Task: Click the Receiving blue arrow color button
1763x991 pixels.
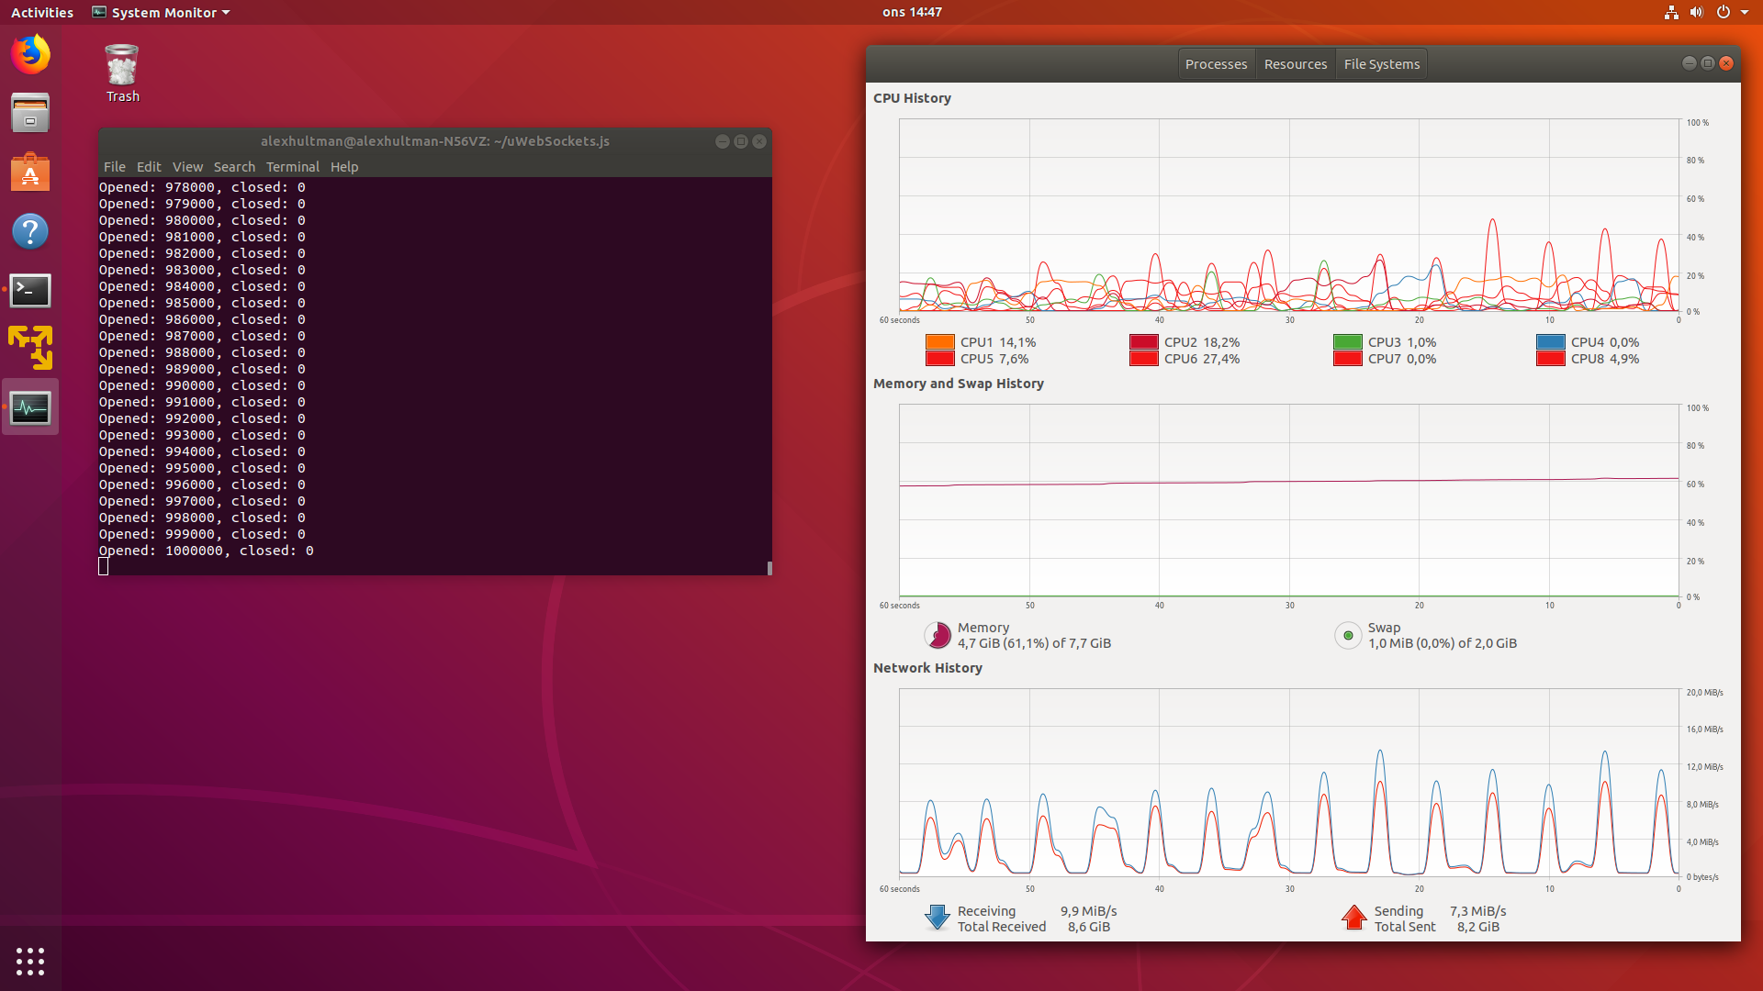Action: coord(937,918)
